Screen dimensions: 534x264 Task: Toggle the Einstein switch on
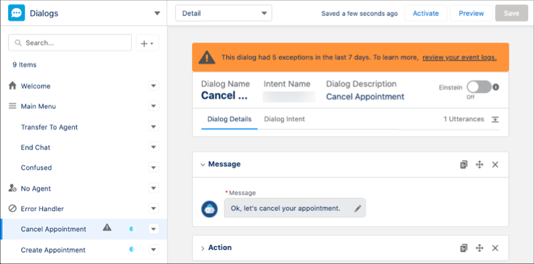coord(479,87)
